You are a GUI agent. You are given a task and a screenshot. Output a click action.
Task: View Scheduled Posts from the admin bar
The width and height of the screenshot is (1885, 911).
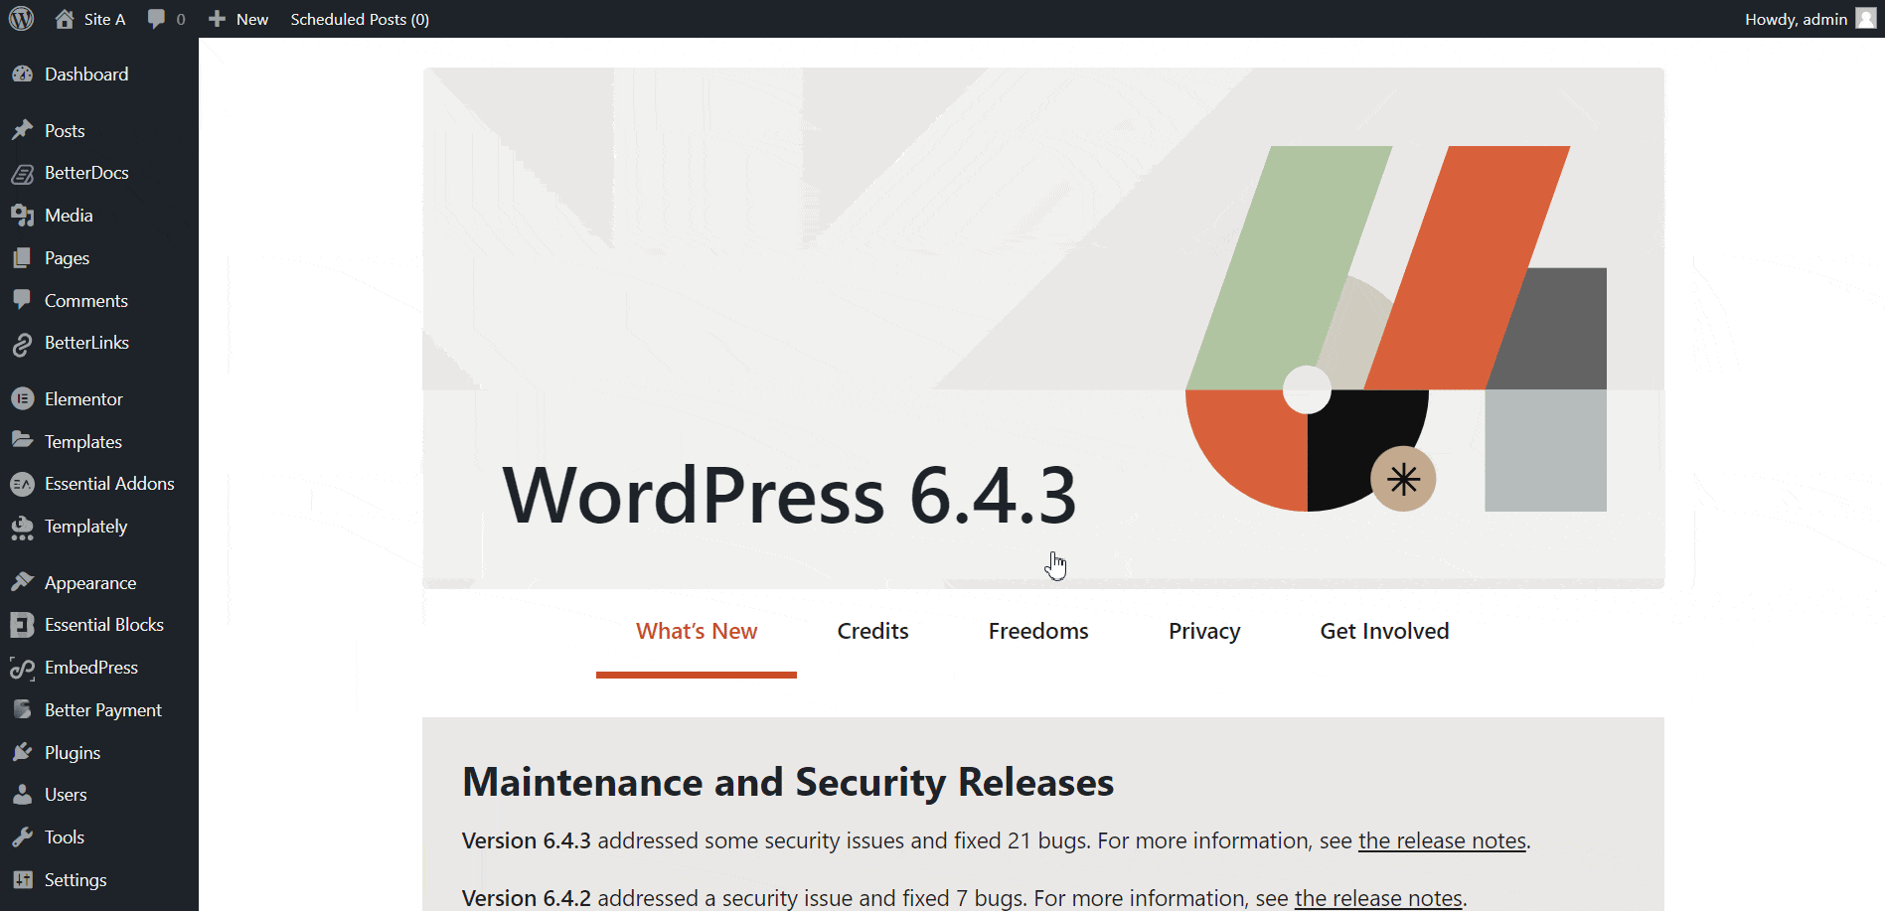[359, 18]
